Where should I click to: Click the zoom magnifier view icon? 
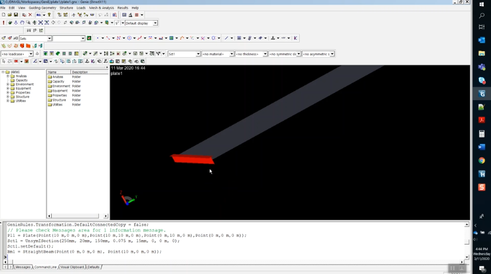pos(28,23)
